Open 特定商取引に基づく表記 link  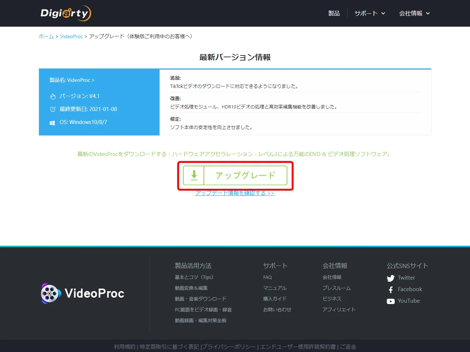coord(169,347)
